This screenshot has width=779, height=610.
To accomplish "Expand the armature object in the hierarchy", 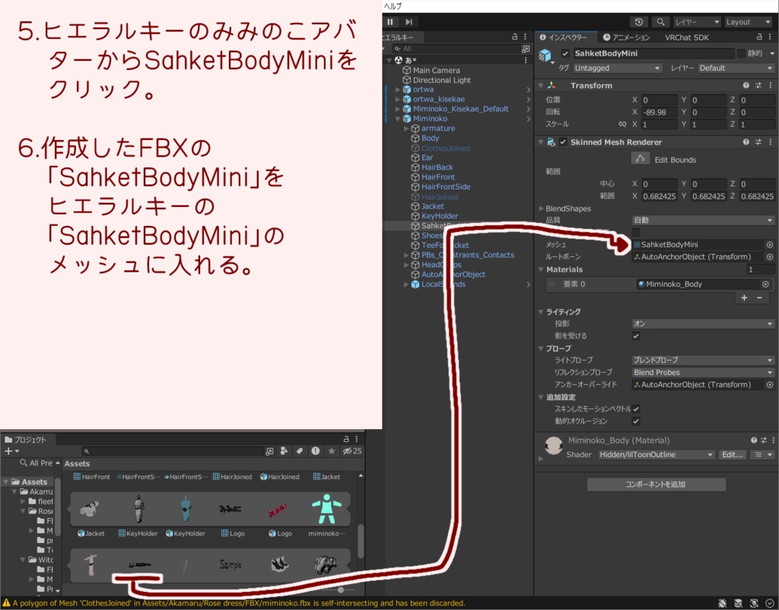I will pyautogui.click(x=406, y=128).
